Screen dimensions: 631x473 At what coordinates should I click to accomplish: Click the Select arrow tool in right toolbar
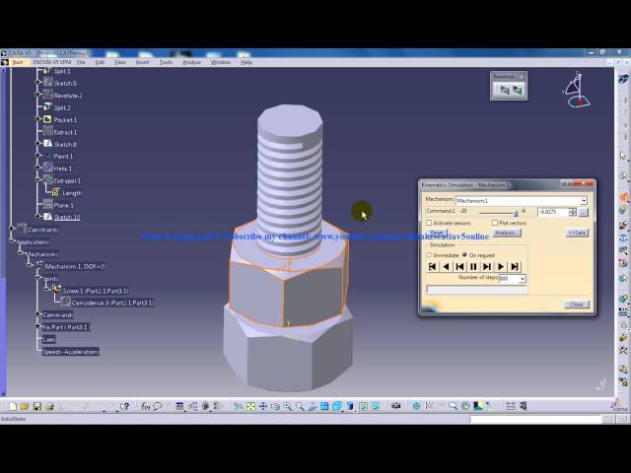(623, 157)
